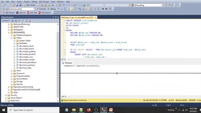The width and height of the screenshot is (201, 113).
Task: Click the Cancel Executing Query stop icon
Action: point(58,9)
